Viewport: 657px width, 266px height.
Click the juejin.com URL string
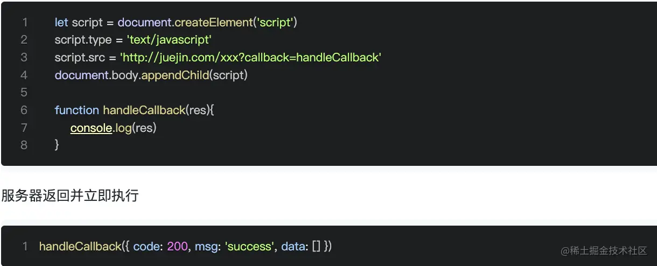coord(250,58)
